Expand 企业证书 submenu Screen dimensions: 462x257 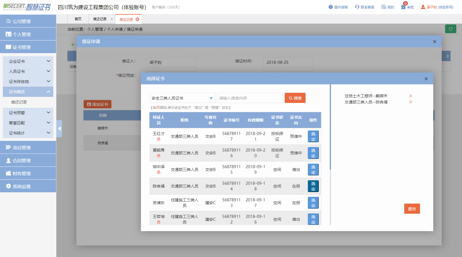28,61
